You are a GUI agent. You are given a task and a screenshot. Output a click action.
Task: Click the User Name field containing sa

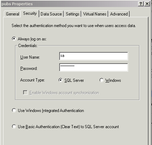click(94, 56)
